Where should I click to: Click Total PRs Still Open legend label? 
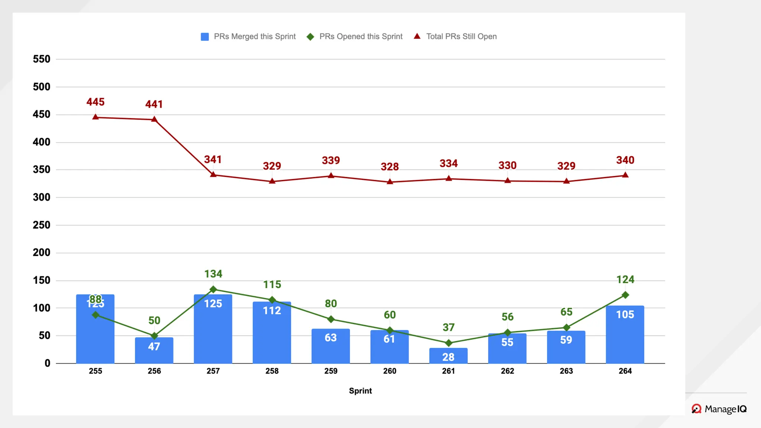click(461, 36)
